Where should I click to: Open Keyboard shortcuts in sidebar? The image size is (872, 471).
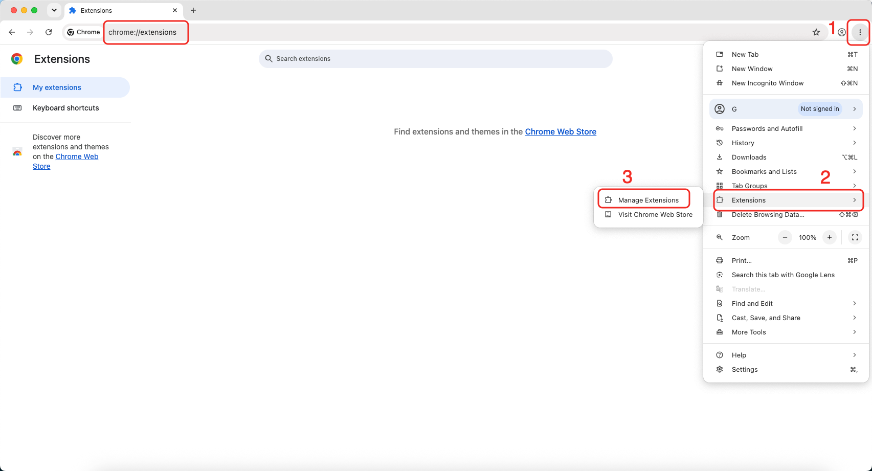[65, 108]
